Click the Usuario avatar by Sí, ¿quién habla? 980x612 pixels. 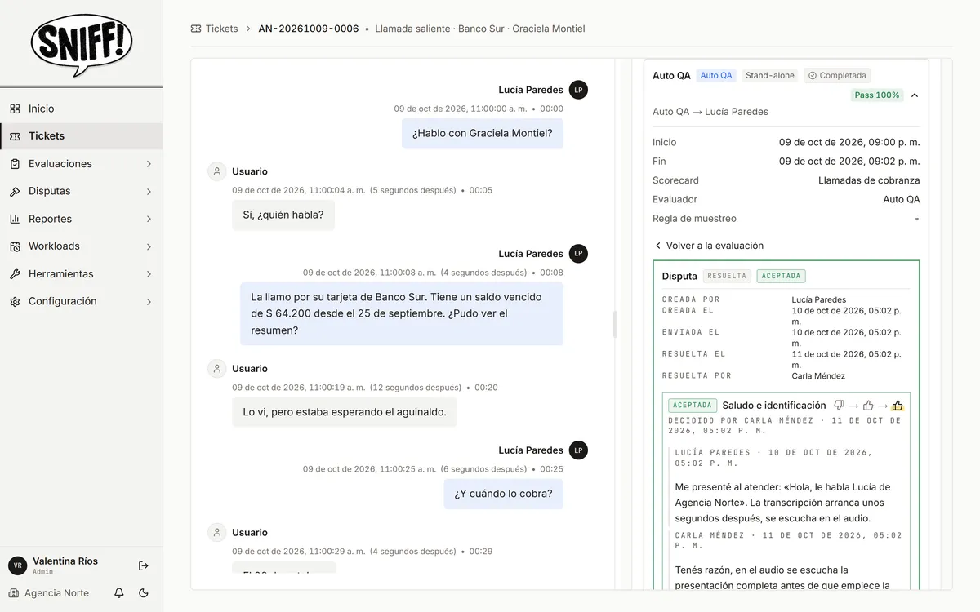(x=216, y=171)
